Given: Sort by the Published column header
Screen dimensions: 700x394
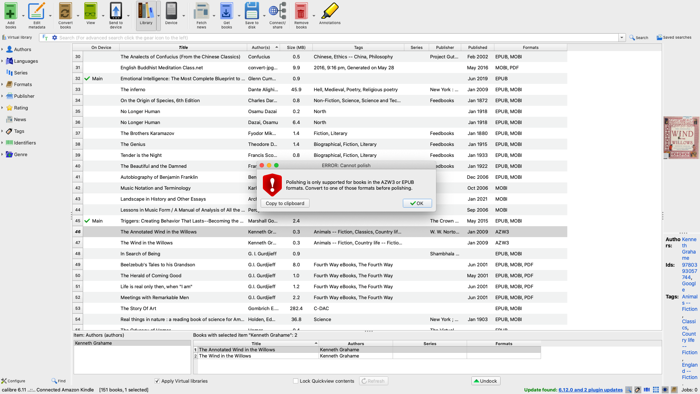Looking at the screenshot, I should click(477, 47).
